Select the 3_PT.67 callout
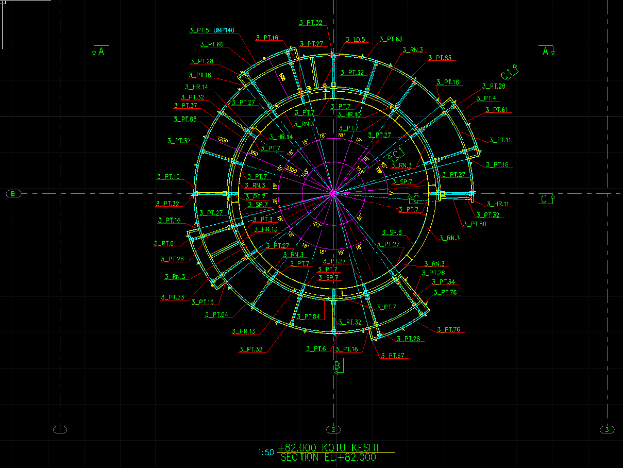 tap(393, 356)
